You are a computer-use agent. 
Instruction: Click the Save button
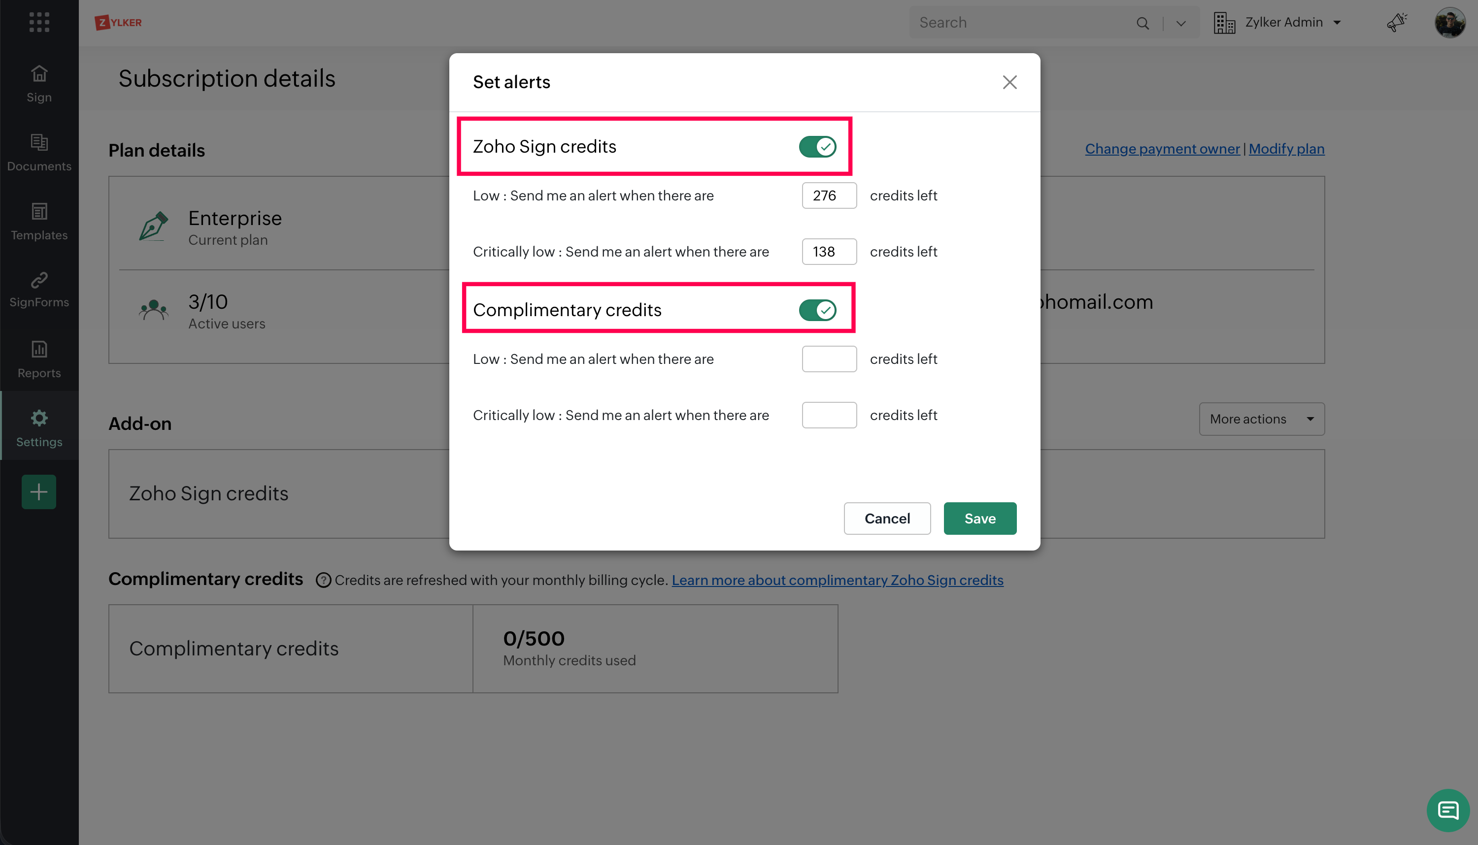click(x=979, y=518)
